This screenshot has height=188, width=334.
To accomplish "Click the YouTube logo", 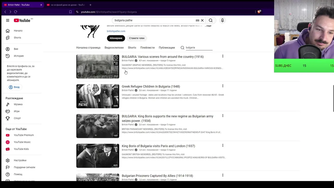I will click(22, 20).
